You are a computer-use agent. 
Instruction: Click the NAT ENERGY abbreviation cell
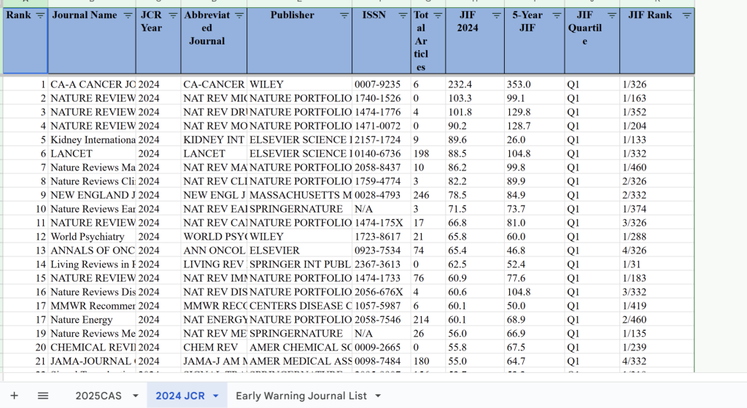tap(214, 320)
